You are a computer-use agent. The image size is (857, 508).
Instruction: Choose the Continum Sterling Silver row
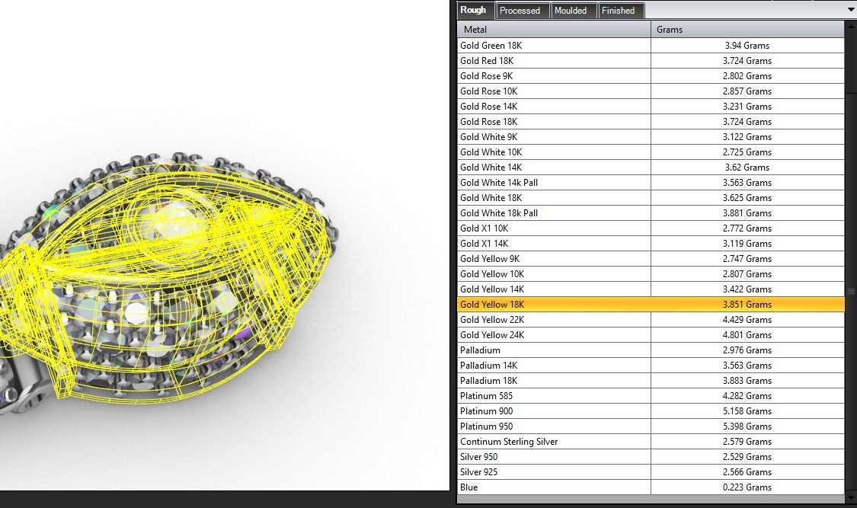[651, 442]
